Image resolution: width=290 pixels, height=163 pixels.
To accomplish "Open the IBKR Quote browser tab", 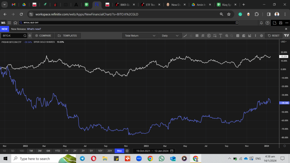I will (125, 5).
